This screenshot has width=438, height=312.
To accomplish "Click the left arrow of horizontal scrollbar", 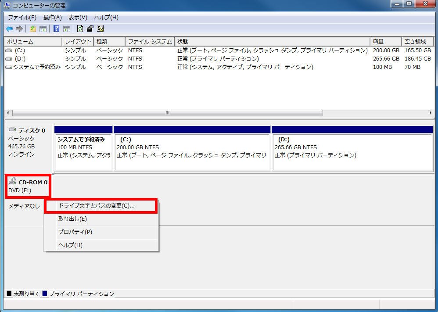I will (x=8, y=113).
